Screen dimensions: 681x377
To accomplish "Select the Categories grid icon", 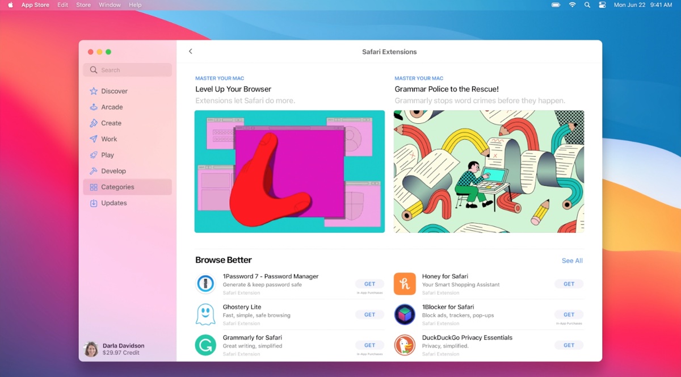I will [x=94, y=187].
